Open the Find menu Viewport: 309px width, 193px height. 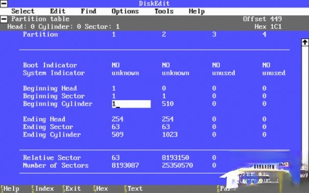click(x=88, y=11)
